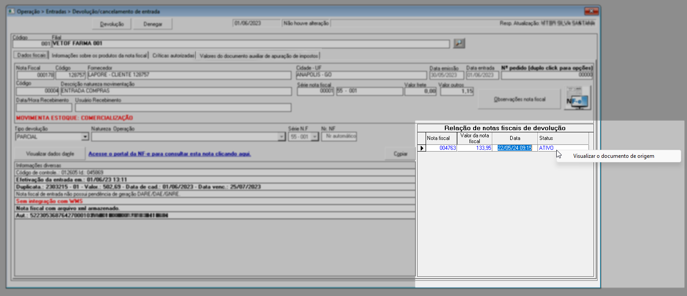This screenshot has height=296, width=687.
Task: Open the Críticas autorizadas tab
Action: pyautogui.click(x=173, y=55)
